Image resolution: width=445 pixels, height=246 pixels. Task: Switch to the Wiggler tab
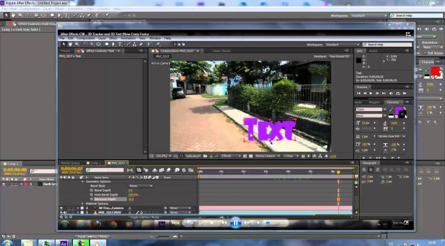point(374,102)
